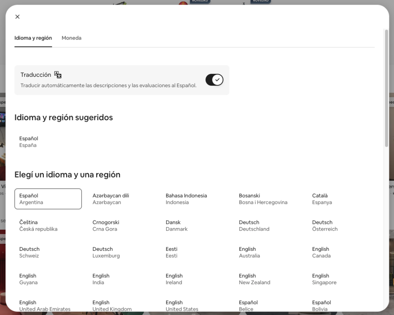The height and width of the screenshot is (315, 394).
Task: Choose suggested Español España option
Action: click(x=29, y=142)
